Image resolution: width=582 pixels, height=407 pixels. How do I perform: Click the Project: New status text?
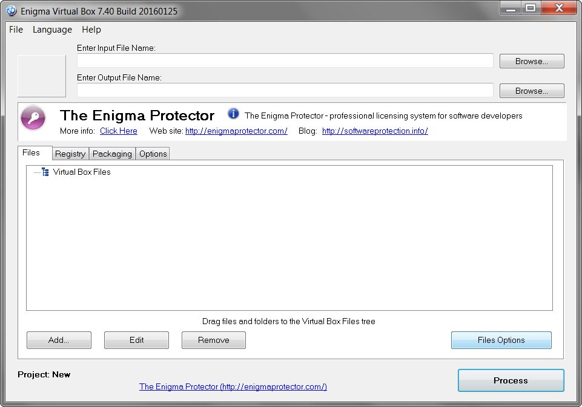point(44,374)
